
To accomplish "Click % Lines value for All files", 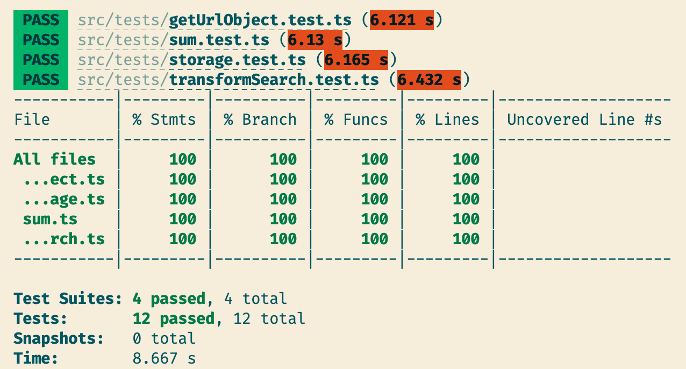I will 466,159.
